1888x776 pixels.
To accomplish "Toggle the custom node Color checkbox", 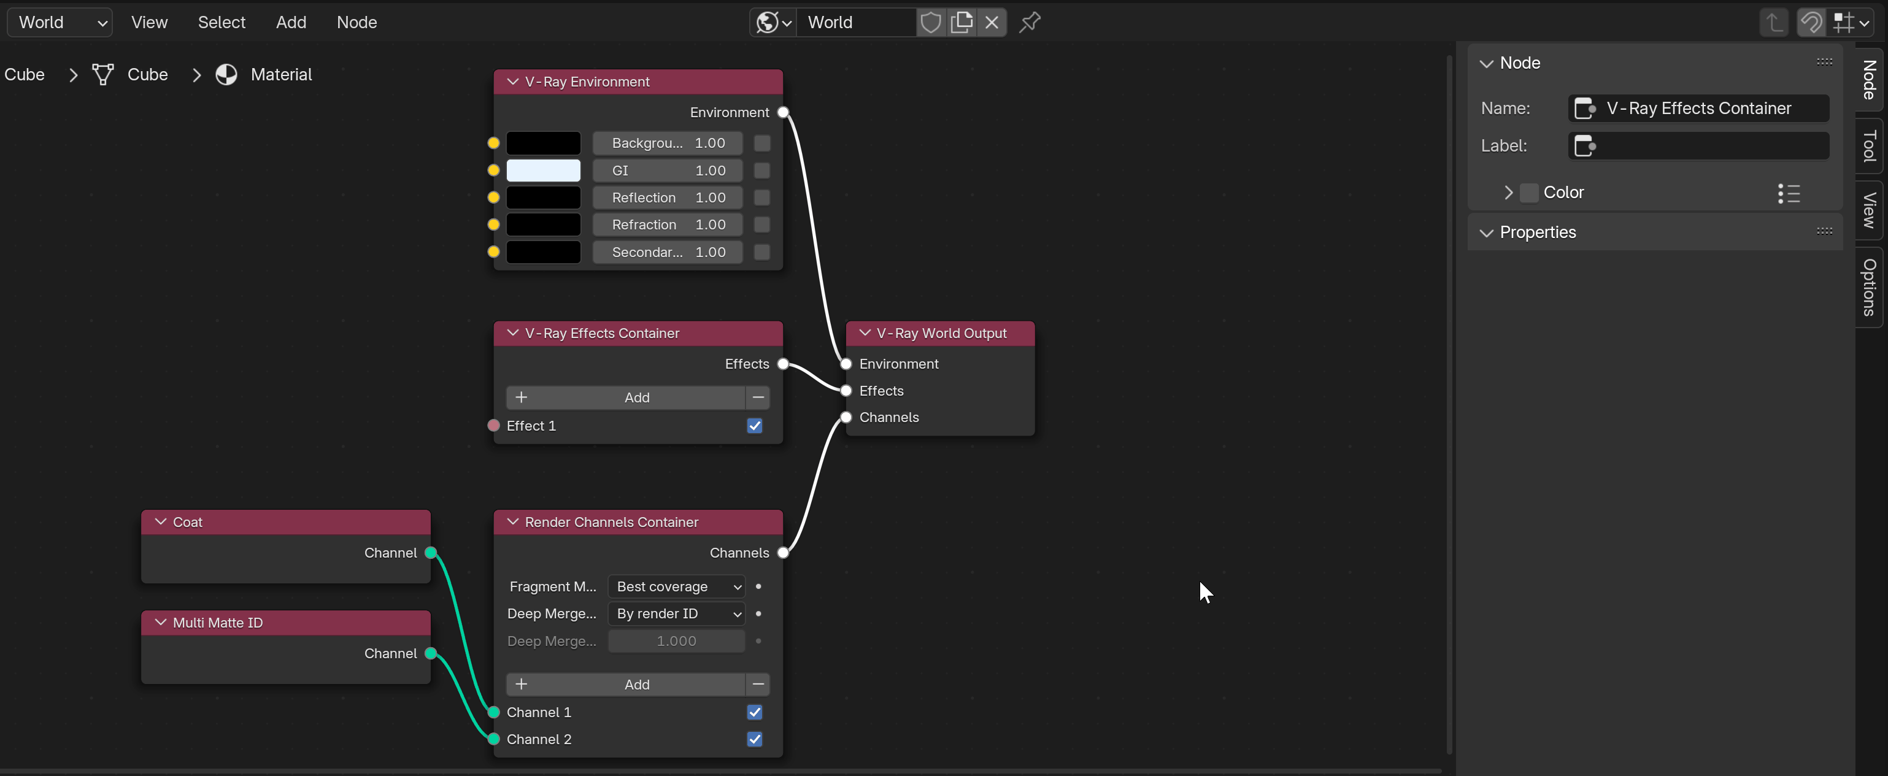I will pos(1529,193).
